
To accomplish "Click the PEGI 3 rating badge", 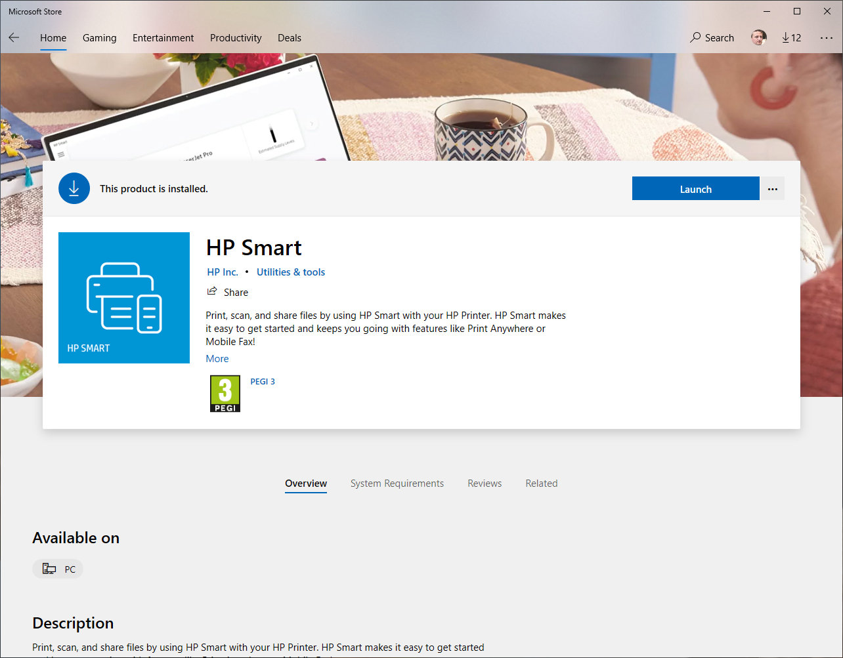I will pos(225,394).
